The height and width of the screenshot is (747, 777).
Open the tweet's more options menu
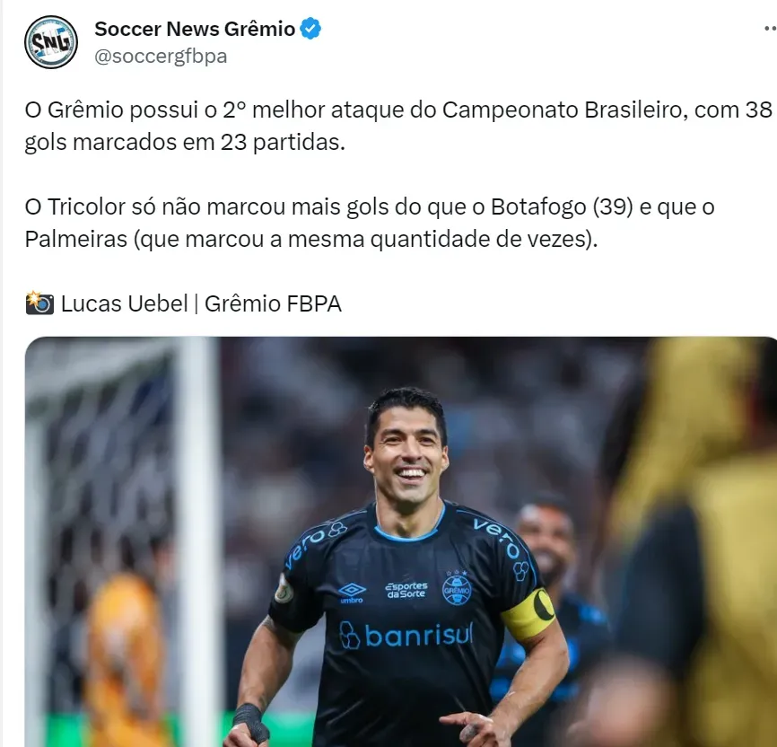771,29
